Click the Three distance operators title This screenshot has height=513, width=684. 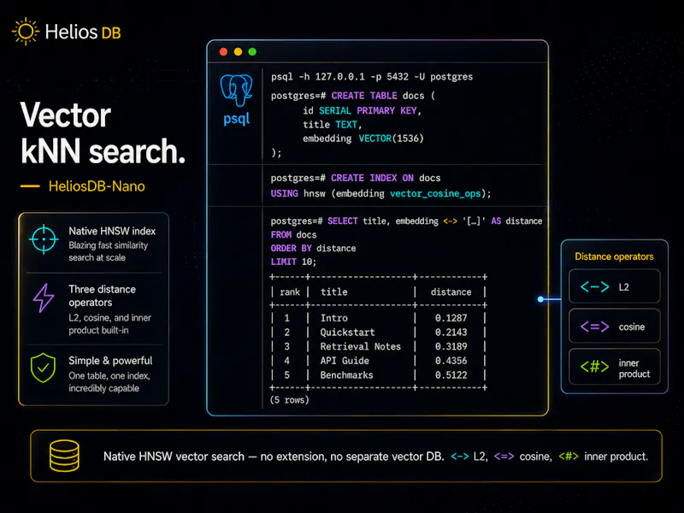pyautogui.click(x=102, y=296)
